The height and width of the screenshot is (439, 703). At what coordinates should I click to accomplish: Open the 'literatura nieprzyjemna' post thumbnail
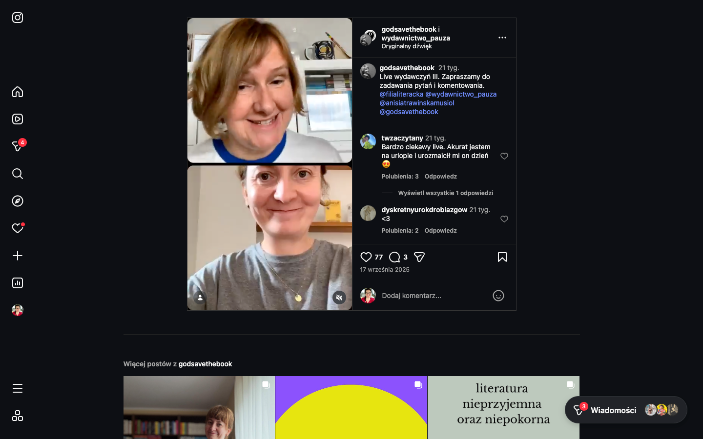[503, 407]
